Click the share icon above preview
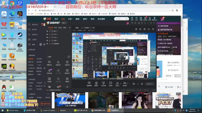 [153, 29]
